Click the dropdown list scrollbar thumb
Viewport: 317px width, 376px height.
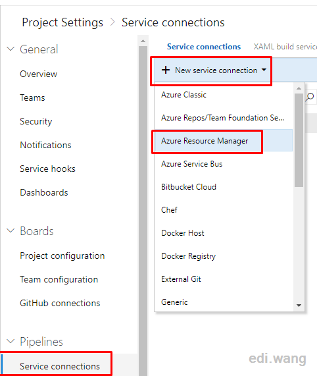click(x=299, y=140)
